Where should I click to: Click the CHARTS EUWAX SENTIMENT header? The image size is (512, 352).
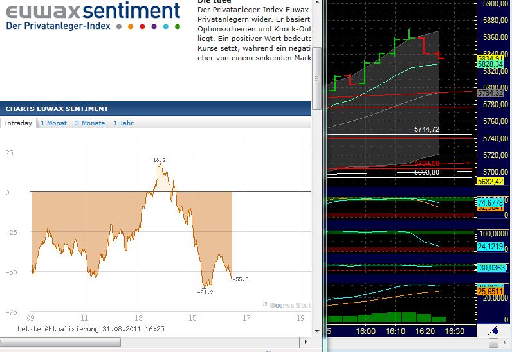(x=57, y=109)
